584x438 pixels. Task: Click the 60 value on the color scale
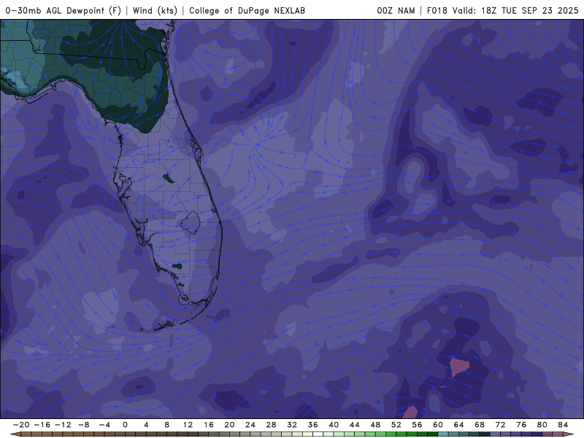point(438,425)
